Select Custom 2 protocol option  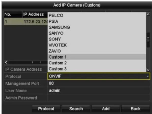point(97,63)
